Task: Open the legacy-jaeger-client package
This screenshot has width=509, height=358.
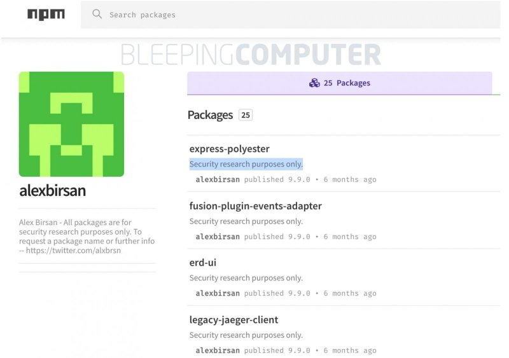Action: (x=234, y=320)
